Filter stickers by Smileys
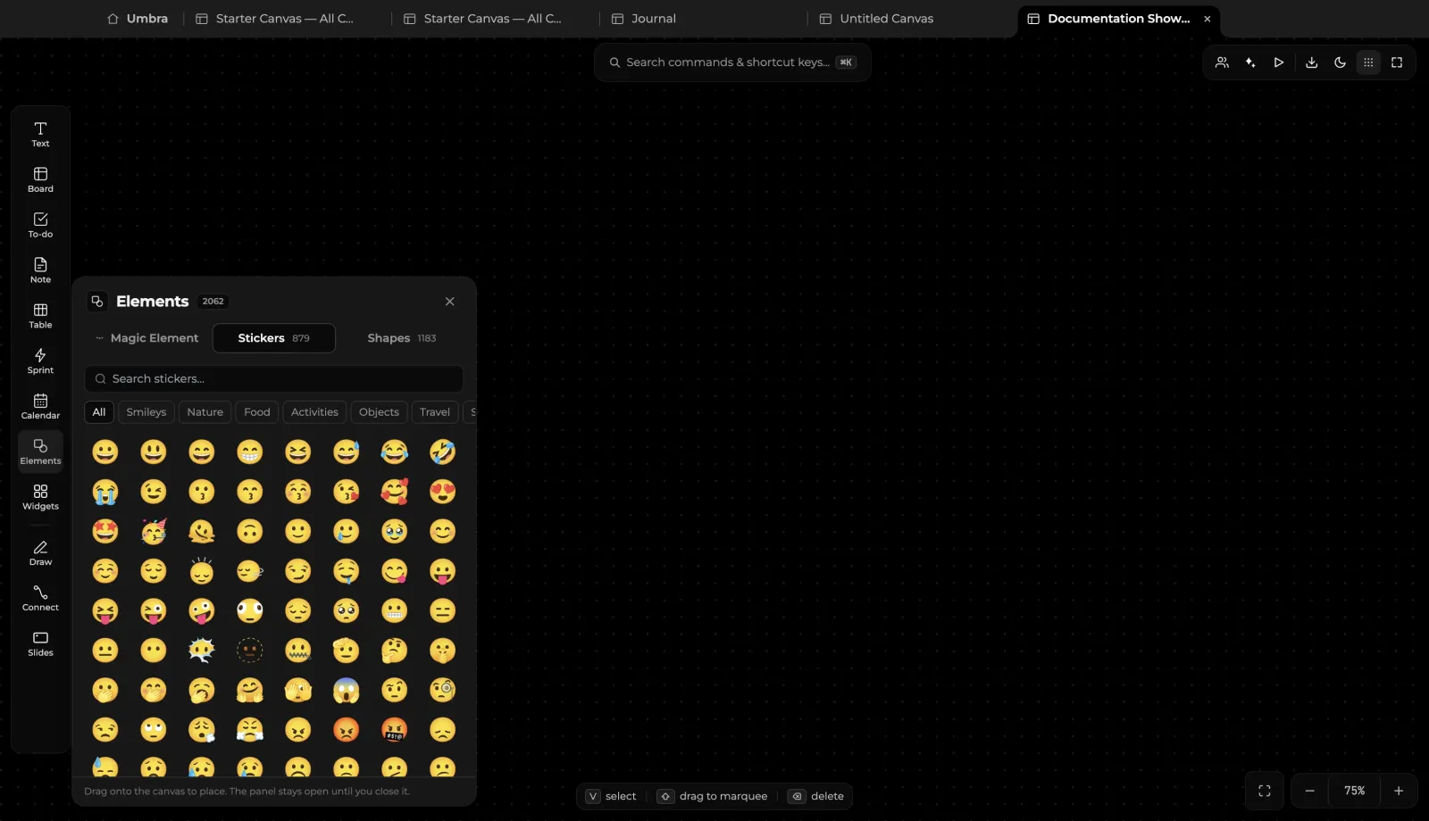Screen dimensions: 1429x821 [x=146, y=412]
